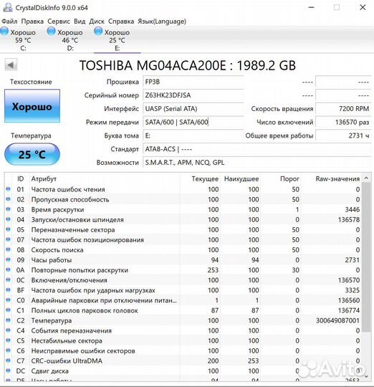This screenshot has height=387, width=374.
Task: Click the status orb for disk E:
Action: point(98,32)
